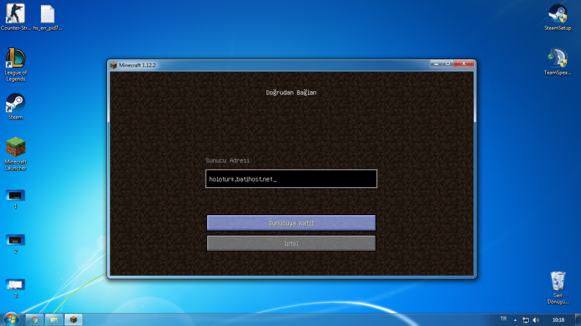Click the taskbar clock showing 10:18

point(558,320)
